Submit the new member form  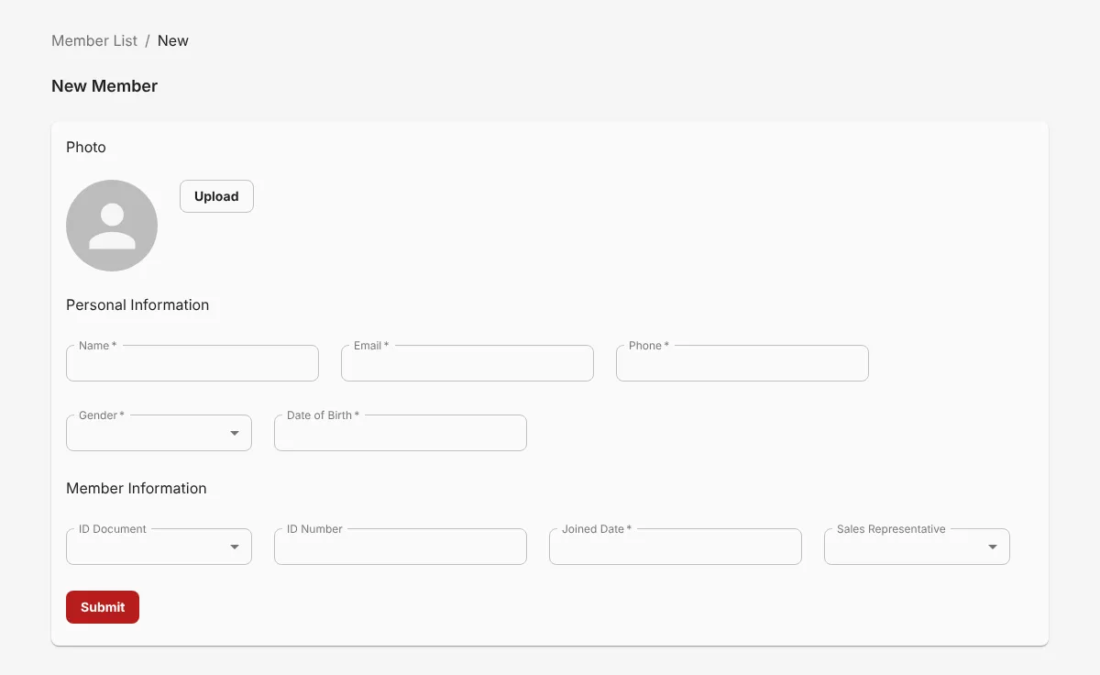pyautogui.click(x=103, y=607)
